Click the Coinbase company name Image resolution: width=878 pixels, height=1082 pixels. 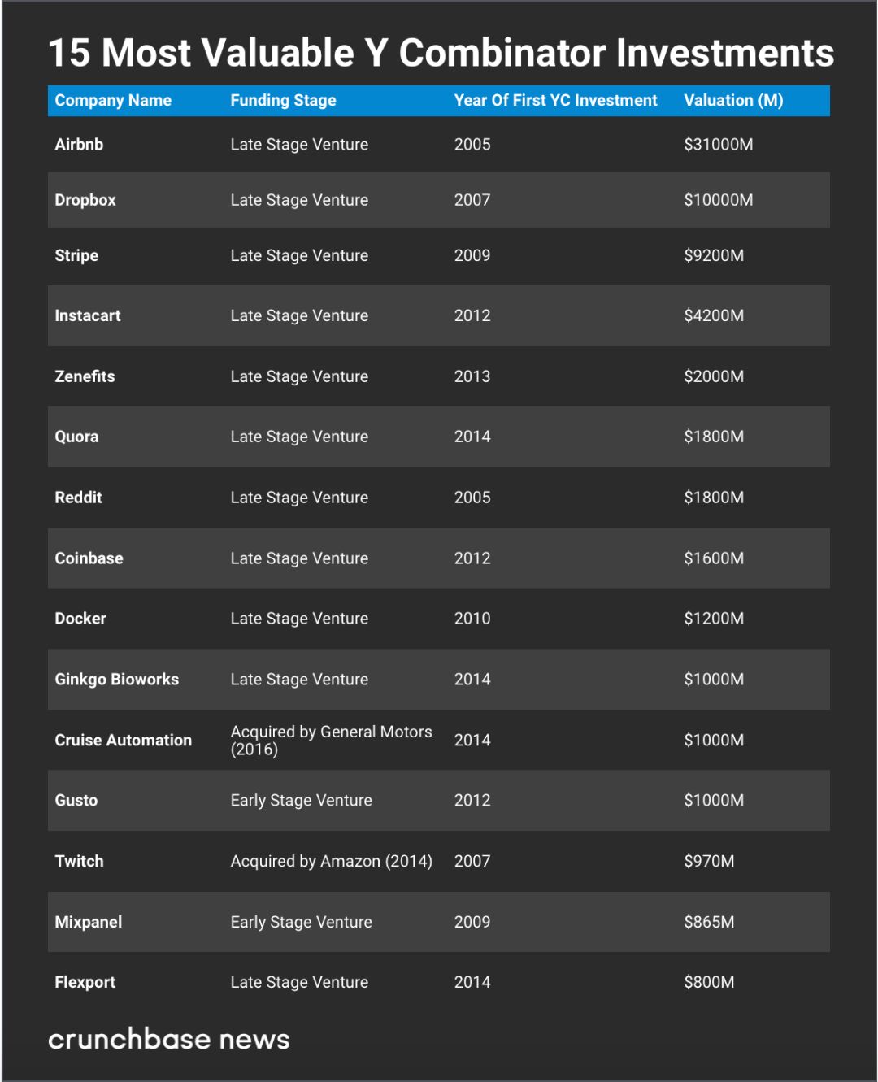[89, 558]
